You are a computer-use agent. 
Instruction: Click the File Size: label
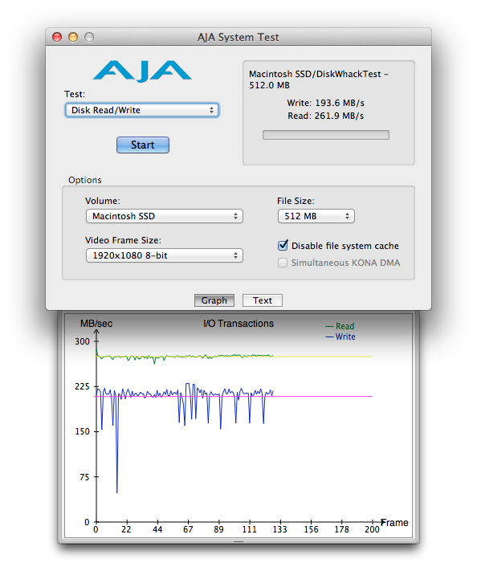[296, 201]
